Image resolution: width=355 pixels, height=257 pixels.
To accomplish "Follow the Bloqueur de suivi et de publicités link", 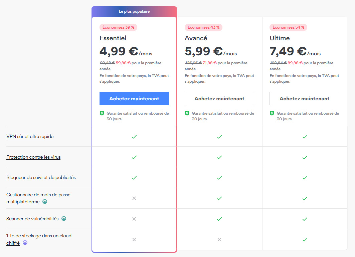I will click(x=41, y=177).
